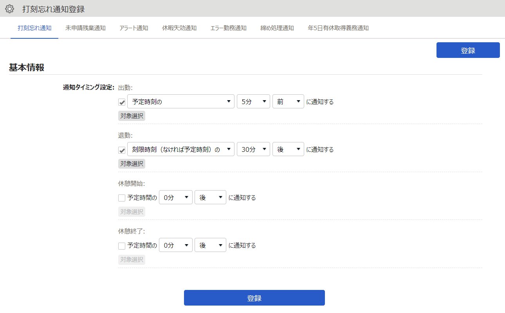Image resolution: width=505 pixels, height=313 pixels.
Task: Click 対象選択 button under 退勤
Action: (132, 164)
